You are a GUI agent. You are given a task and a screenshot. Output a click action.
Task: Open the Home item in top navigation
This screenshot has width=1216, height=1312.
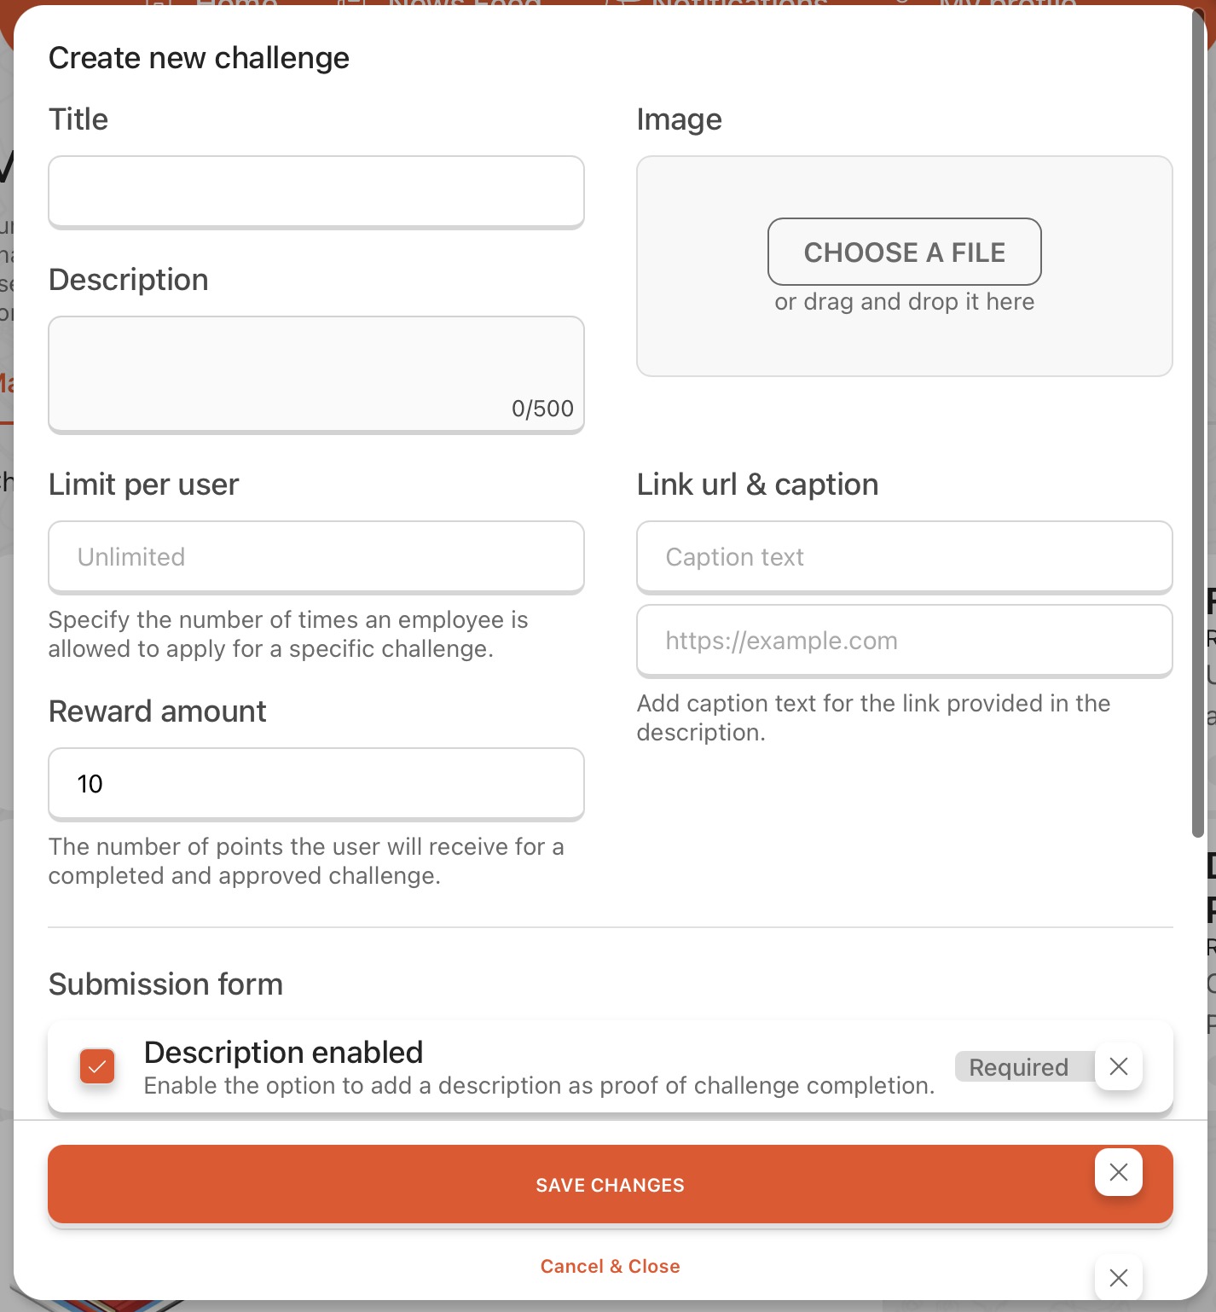point(236,3)
